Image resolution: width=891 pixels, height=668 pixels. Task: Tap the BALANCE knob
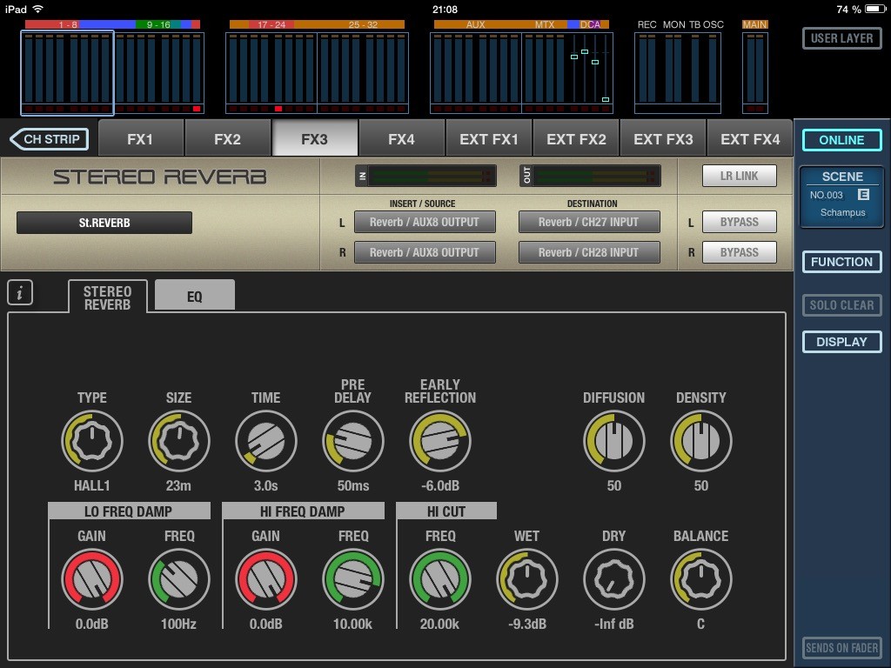pos(701,579)
